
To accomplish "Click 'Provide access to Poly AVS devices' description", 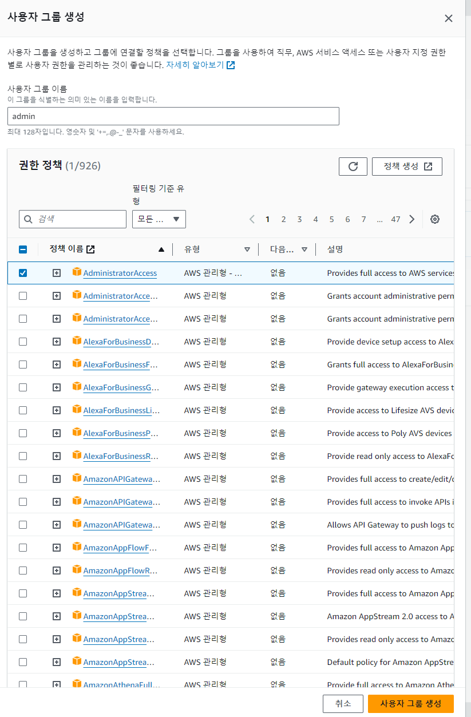I will 390,433.
